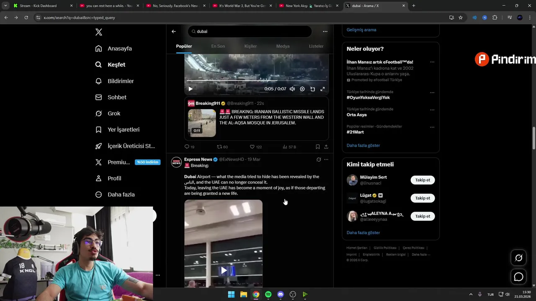Open Profil in the sidebar
Viewport: 536px width, 301px height.
108,178
